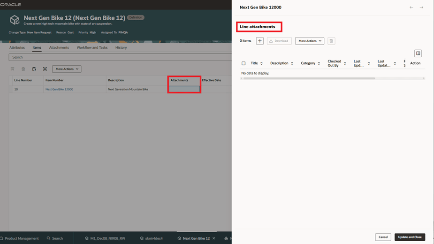
Task: Switch to sknir4dec4 bottom tab
Action: pyautogui.click(x=152, y=238)
